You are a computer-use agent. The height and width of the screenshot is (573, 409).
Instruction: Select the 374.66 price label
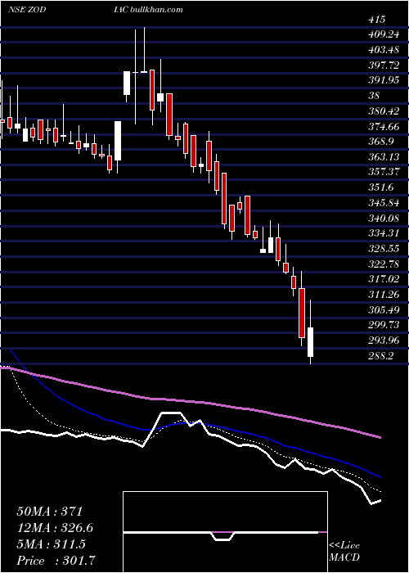[x=383, y=126]
